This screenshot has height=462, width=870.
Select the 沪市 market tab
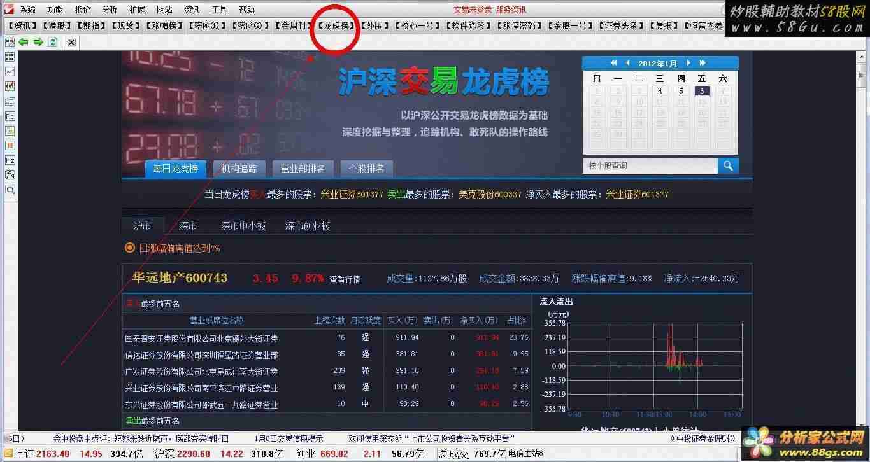tap(143, 226)
